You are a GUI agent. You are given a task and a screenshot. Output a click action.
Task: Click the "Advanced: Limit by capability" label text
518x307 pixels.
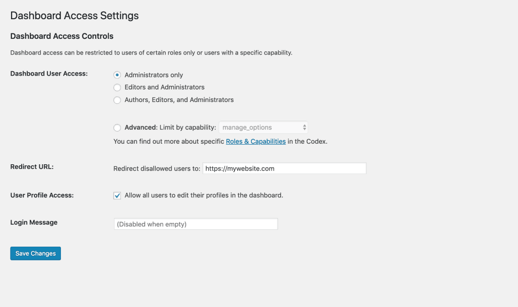point(170,128)
